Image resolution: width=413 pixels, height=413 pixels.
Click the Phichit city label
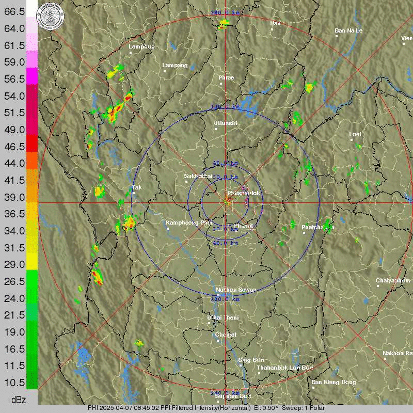244,226
